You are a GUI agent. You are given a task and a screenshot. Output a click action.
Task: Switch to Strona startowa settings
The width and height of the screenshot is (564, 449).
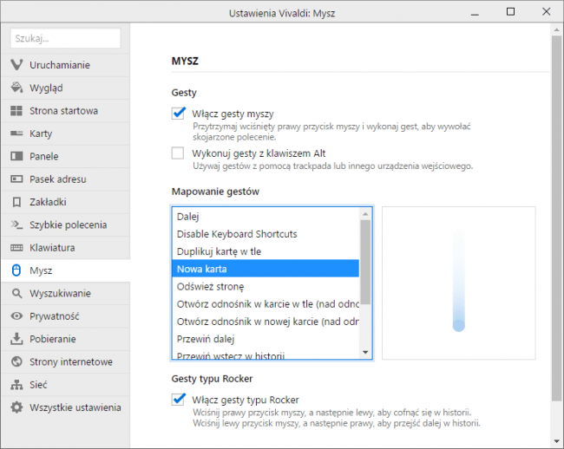[65, 111]
